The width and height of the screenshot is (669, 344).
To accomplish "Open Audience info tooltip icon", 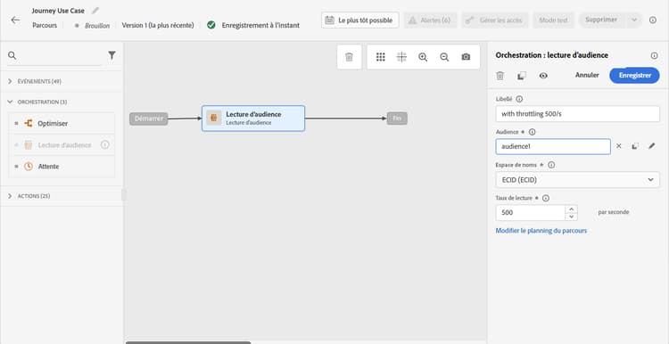I will (x=532, y=132).
